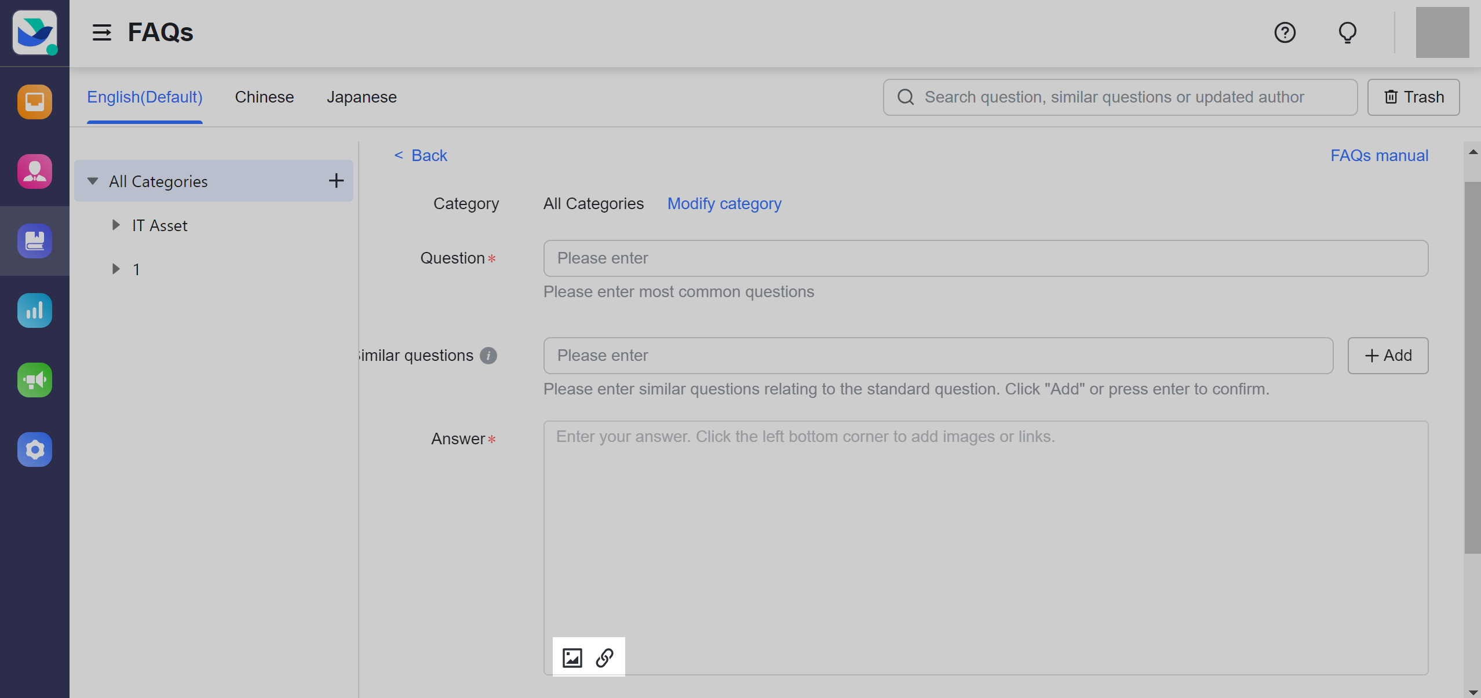Viewport: 1481px width, 698px height.
Task: Click Modify category link
Action: [724, 204]
